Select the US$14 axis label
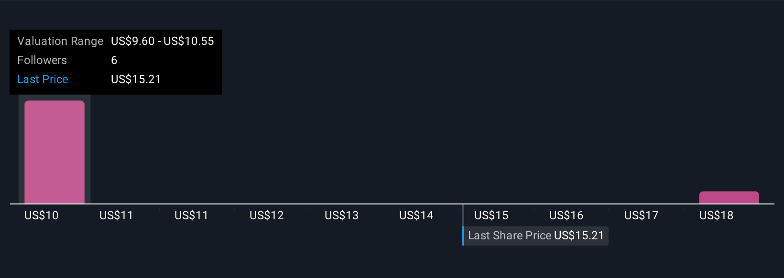Viewport: 784px width, 278px height. point(416,215)
